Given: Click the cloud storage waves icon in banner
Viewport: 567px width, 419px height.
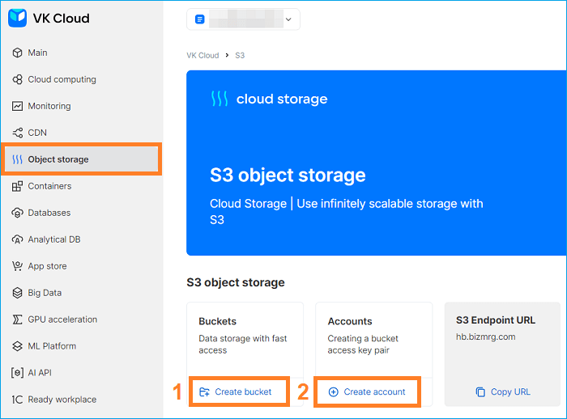Looking at the screenshot, I should (220, 99).
